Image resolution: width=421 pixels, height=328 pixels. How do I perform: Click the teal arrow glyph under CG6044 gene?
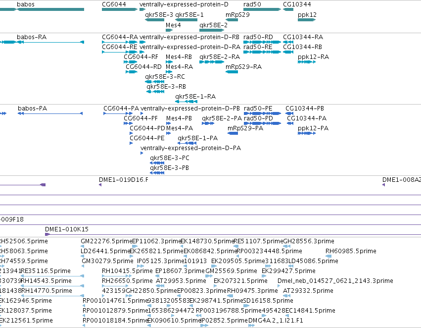pyautogui.click(x=120, y=9)
